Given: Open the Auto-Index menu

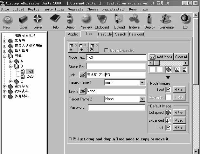Looking at the screenshot, I should tap(53, 9).
